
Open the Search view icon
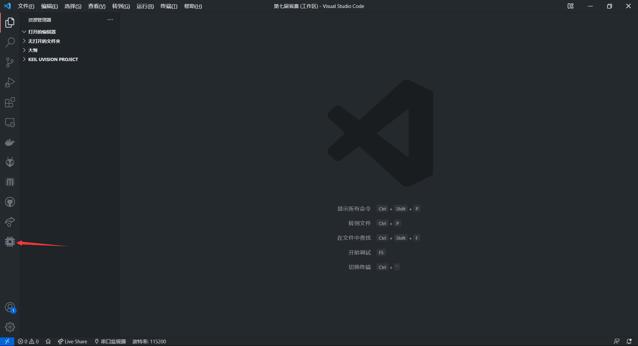click(x=10, y=43)
